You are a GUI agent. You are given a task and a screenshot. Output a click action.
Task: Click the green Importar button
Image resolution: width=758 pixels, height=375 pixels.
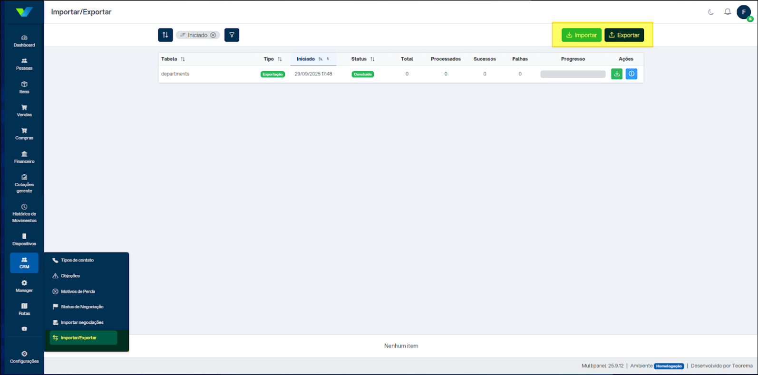[581, 35]
